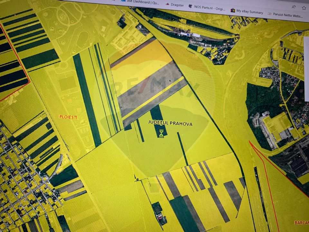Click the Read aloud icon in address bar

coord(294,6)
